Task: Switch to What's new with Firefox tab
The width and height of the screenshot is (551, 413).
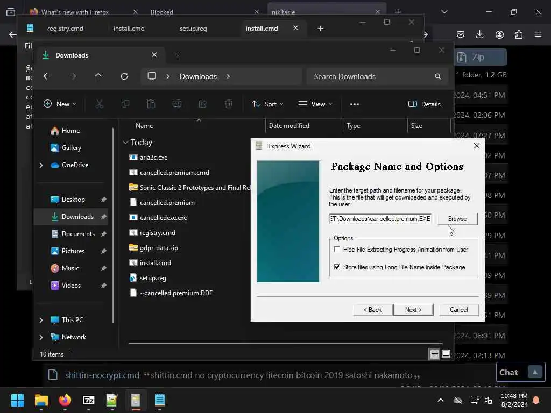Action: click(x=75, y=12)
